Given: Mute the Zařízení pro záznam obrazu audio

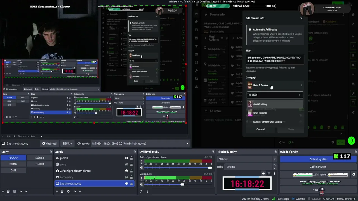Looking at the screenshot, I should [x=142, y=167].
